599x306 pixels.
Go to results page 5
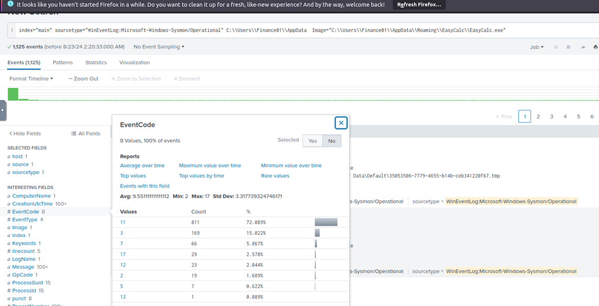(579, 116)
